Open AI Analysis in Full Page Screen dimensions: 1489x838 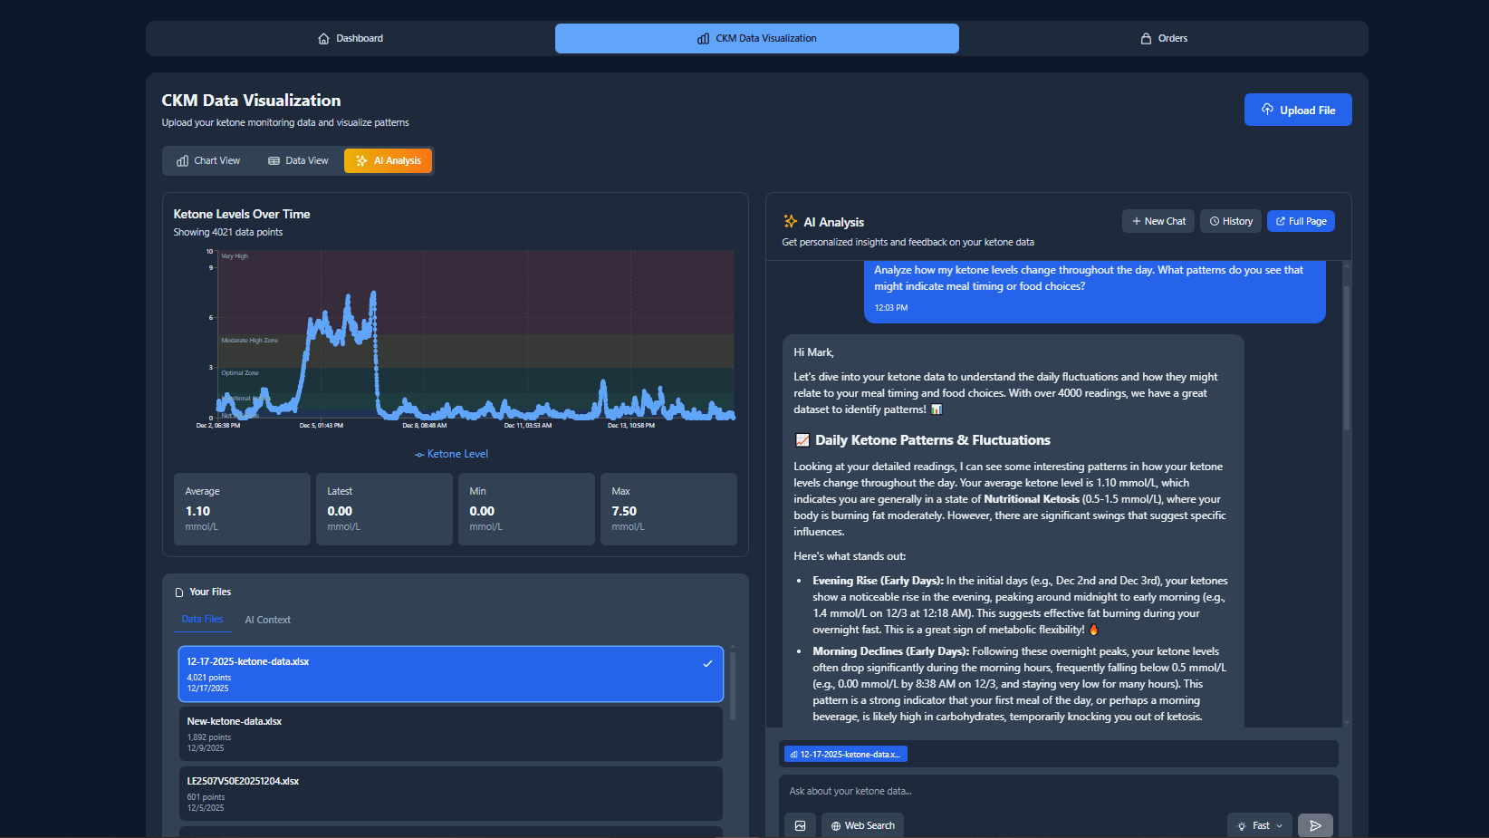pos(1300,221)
